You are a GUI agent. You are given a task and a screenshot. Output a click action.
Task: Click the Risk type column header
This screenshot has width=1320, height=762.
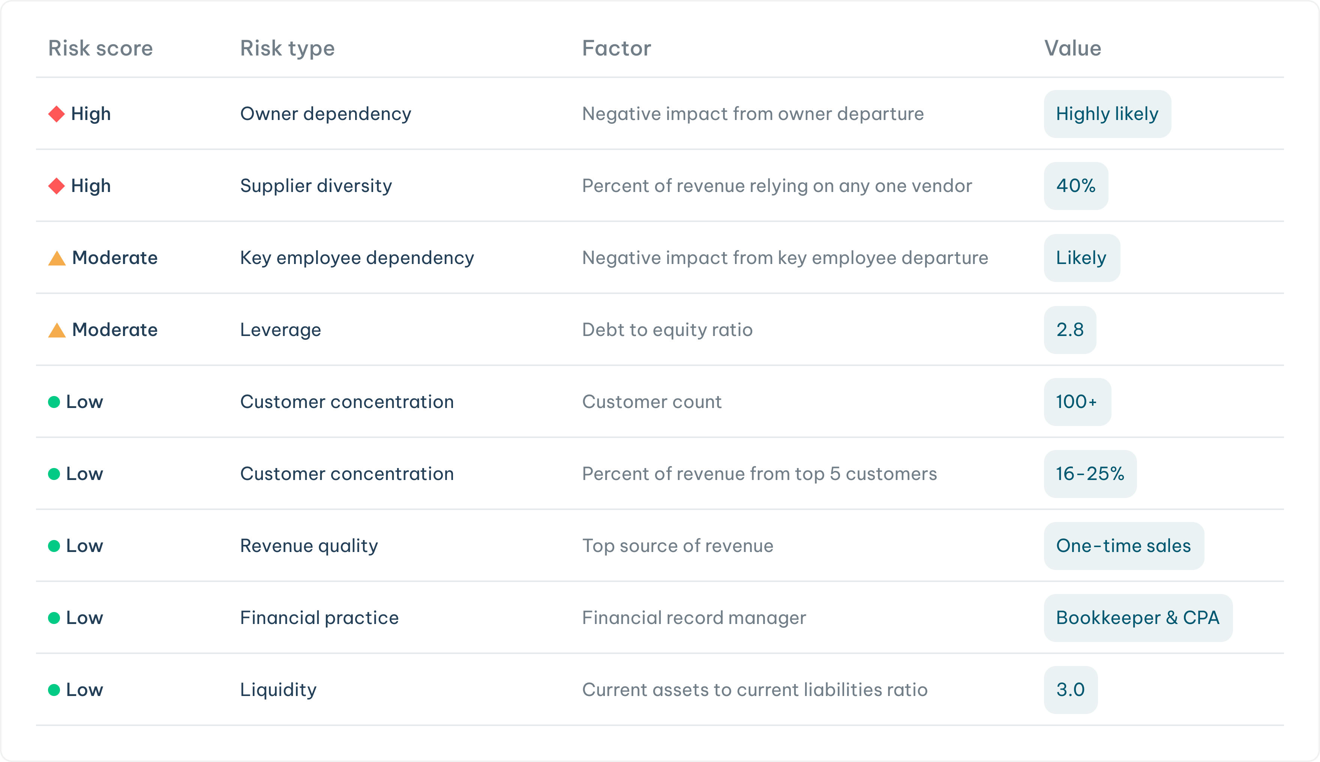pyautogui.click(x=287, y=48)
